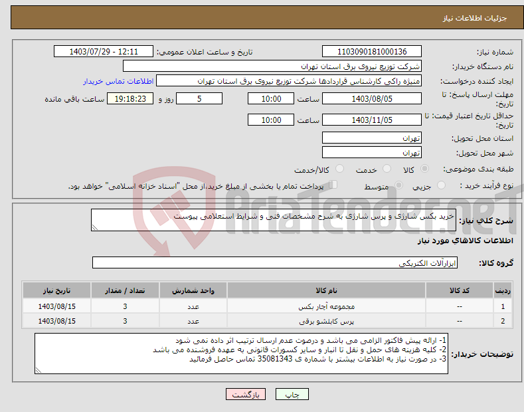
Task: Select item name مجموعه آچار بکس
Action: click(326, 306)
